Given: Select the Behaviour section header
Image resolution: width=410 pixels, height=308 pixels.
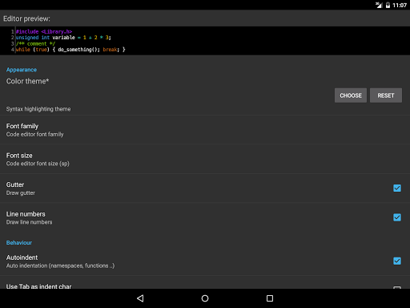Looking at the screenshot, I should [x=19, y=243].
